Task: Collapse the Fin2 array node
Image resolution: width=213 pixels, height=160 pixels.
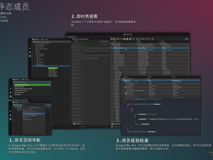Action: click(114, 69)
